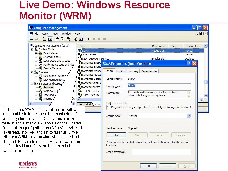Open the Startup type dropdown
The width and height of the screenshot is (228, 171).
tap(189, 116)
